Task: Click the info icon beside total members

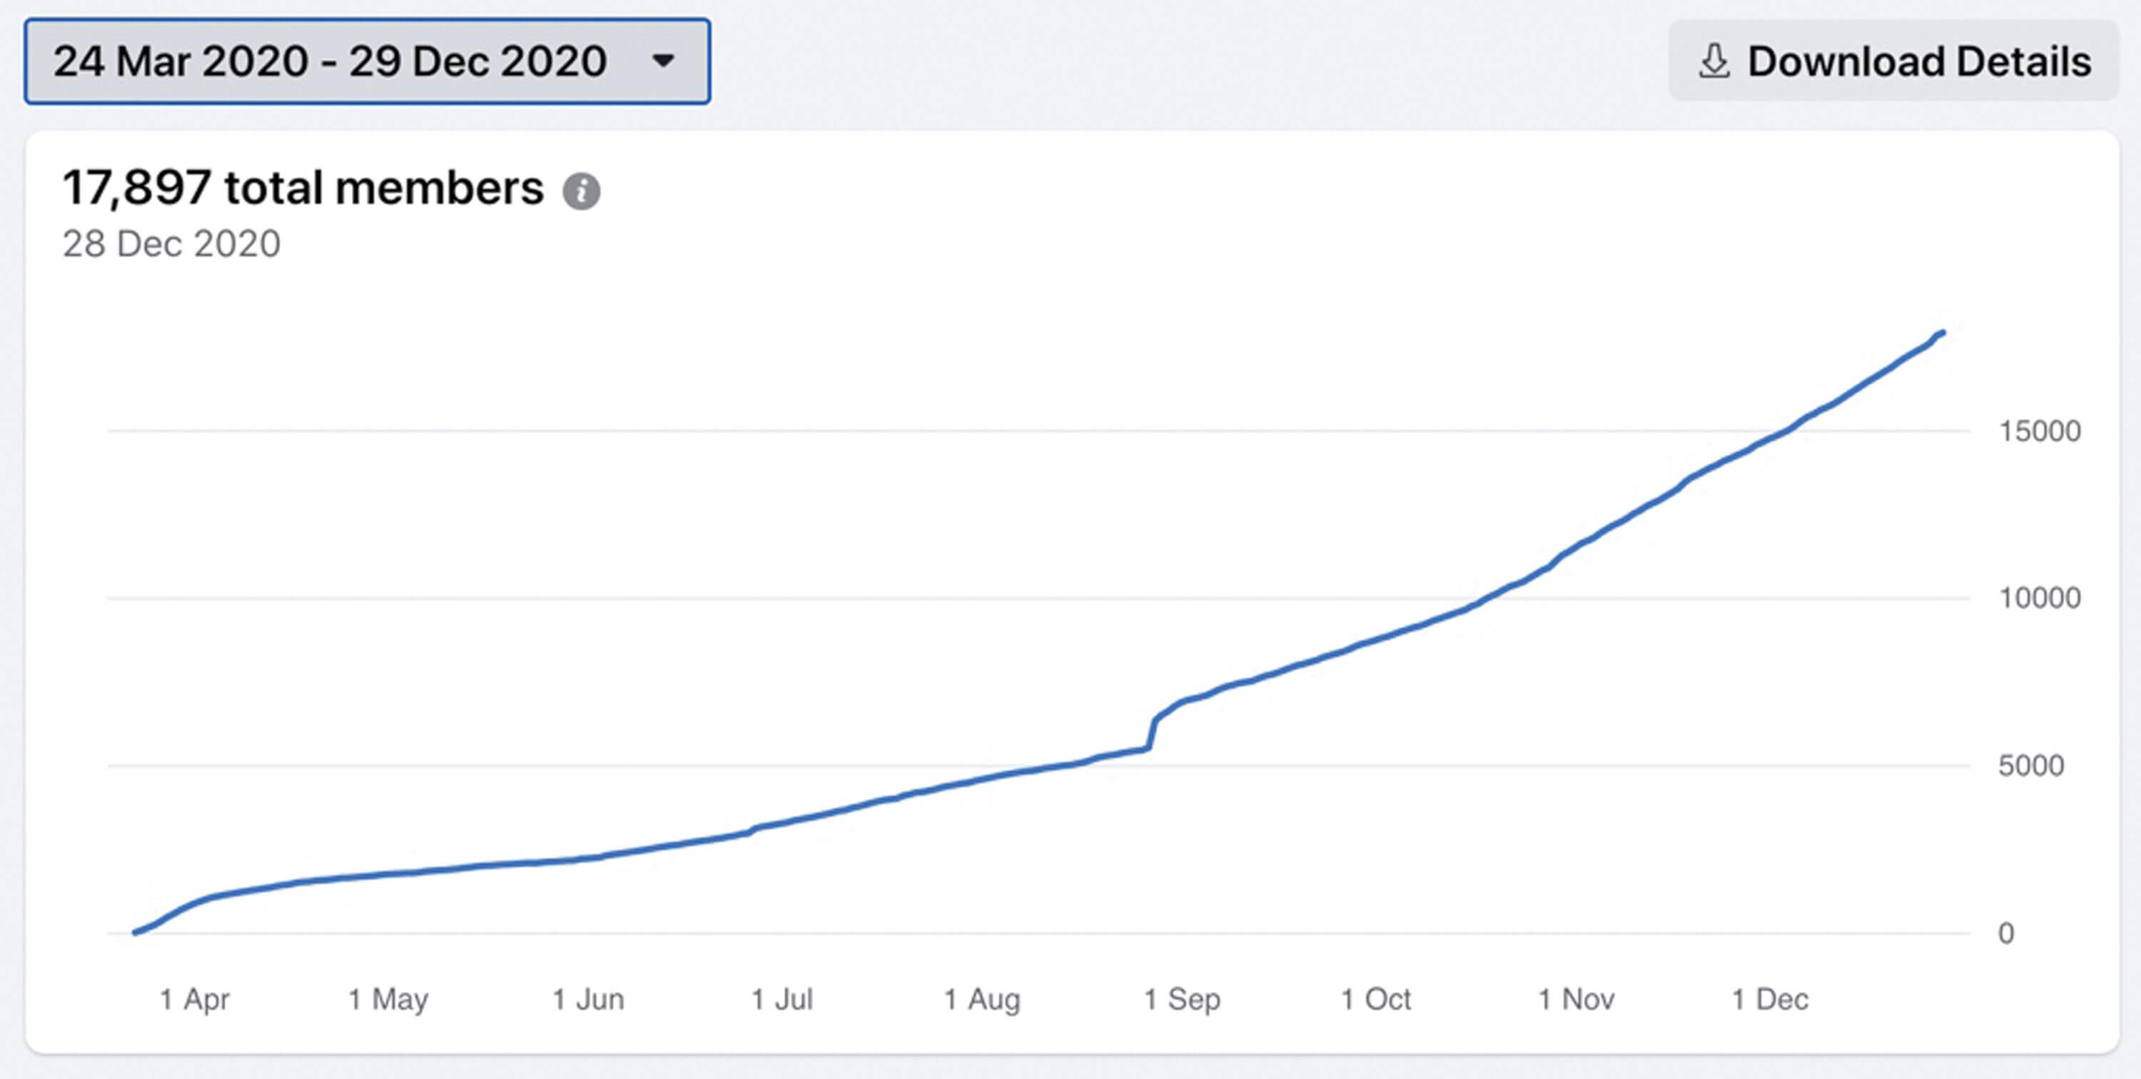Action: 581,191
